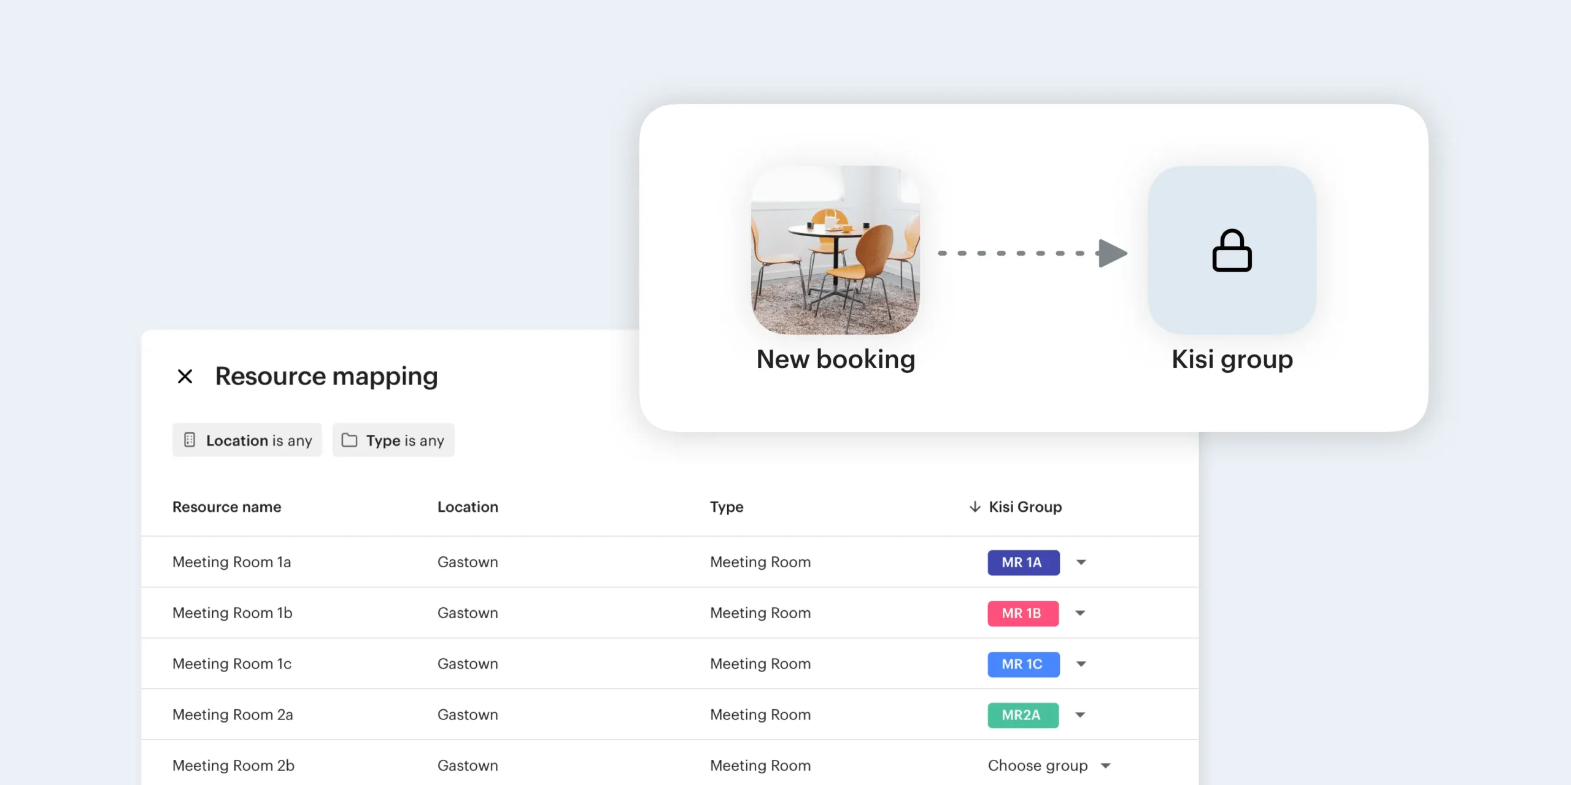The height and width of the screenshot is (785, 1571).
Task: Click the Kisi group label
Action: (1232, 359)
